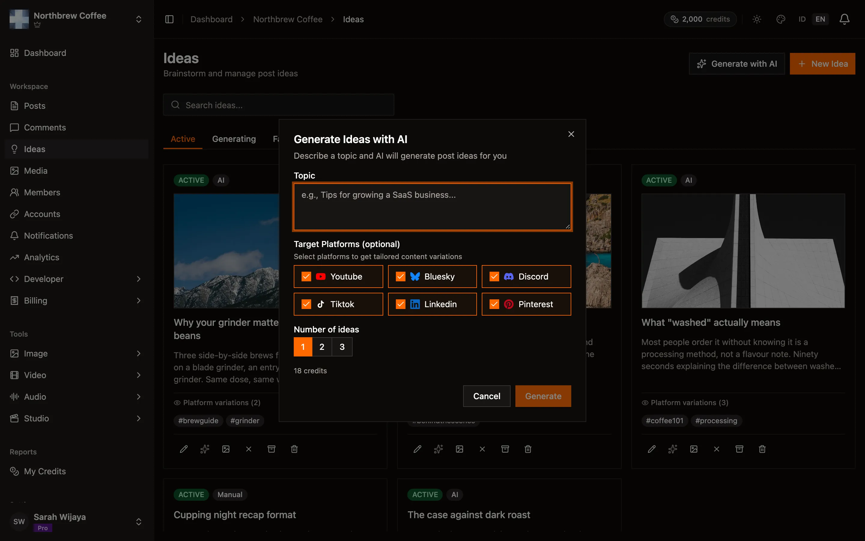The height and width of the screenshot is (541, 865).
Task: Select 1 as number of ideas
Action: tap(303, 347)
